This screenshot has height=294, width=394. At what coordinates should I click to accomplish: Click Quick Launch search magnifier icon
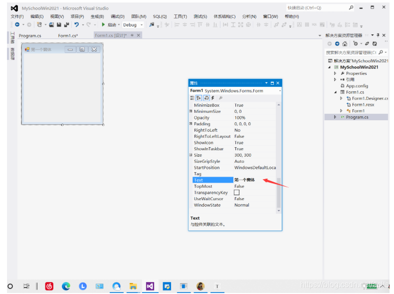pyautogui.click(x=351, y=8)
